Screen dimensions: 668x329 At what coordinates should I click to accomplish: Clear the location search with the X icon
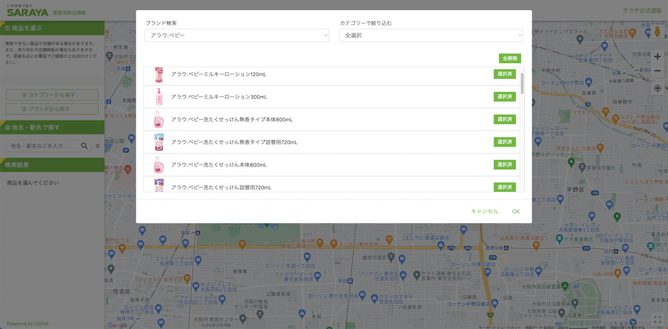98,146
